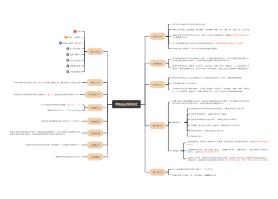The height and width of the screenshot is (199, 278).
Task: Select the central 中级经济师考试 root node
Action: coord(126,104)
